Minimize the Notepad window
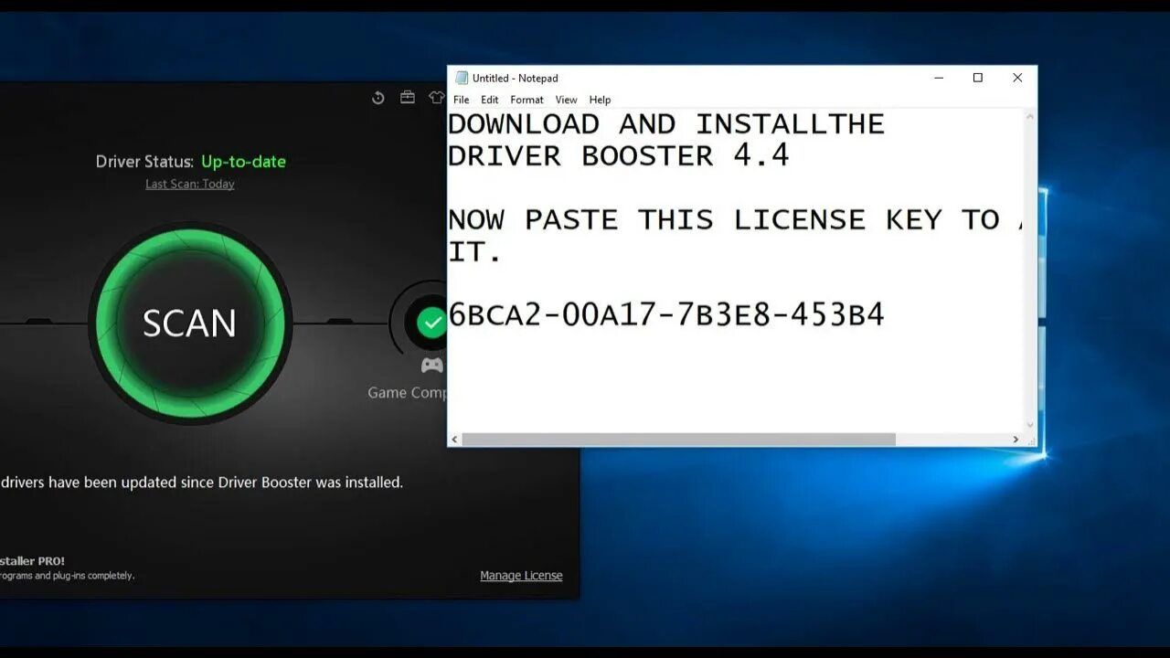 click(x=939, y=78)
